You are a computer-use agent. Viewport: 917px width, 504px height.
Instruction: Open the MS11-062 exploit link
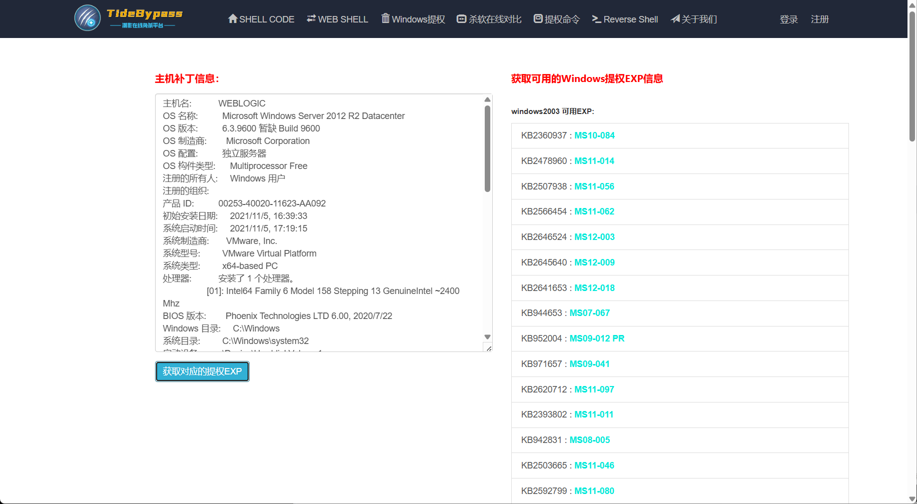click(594, 211)
